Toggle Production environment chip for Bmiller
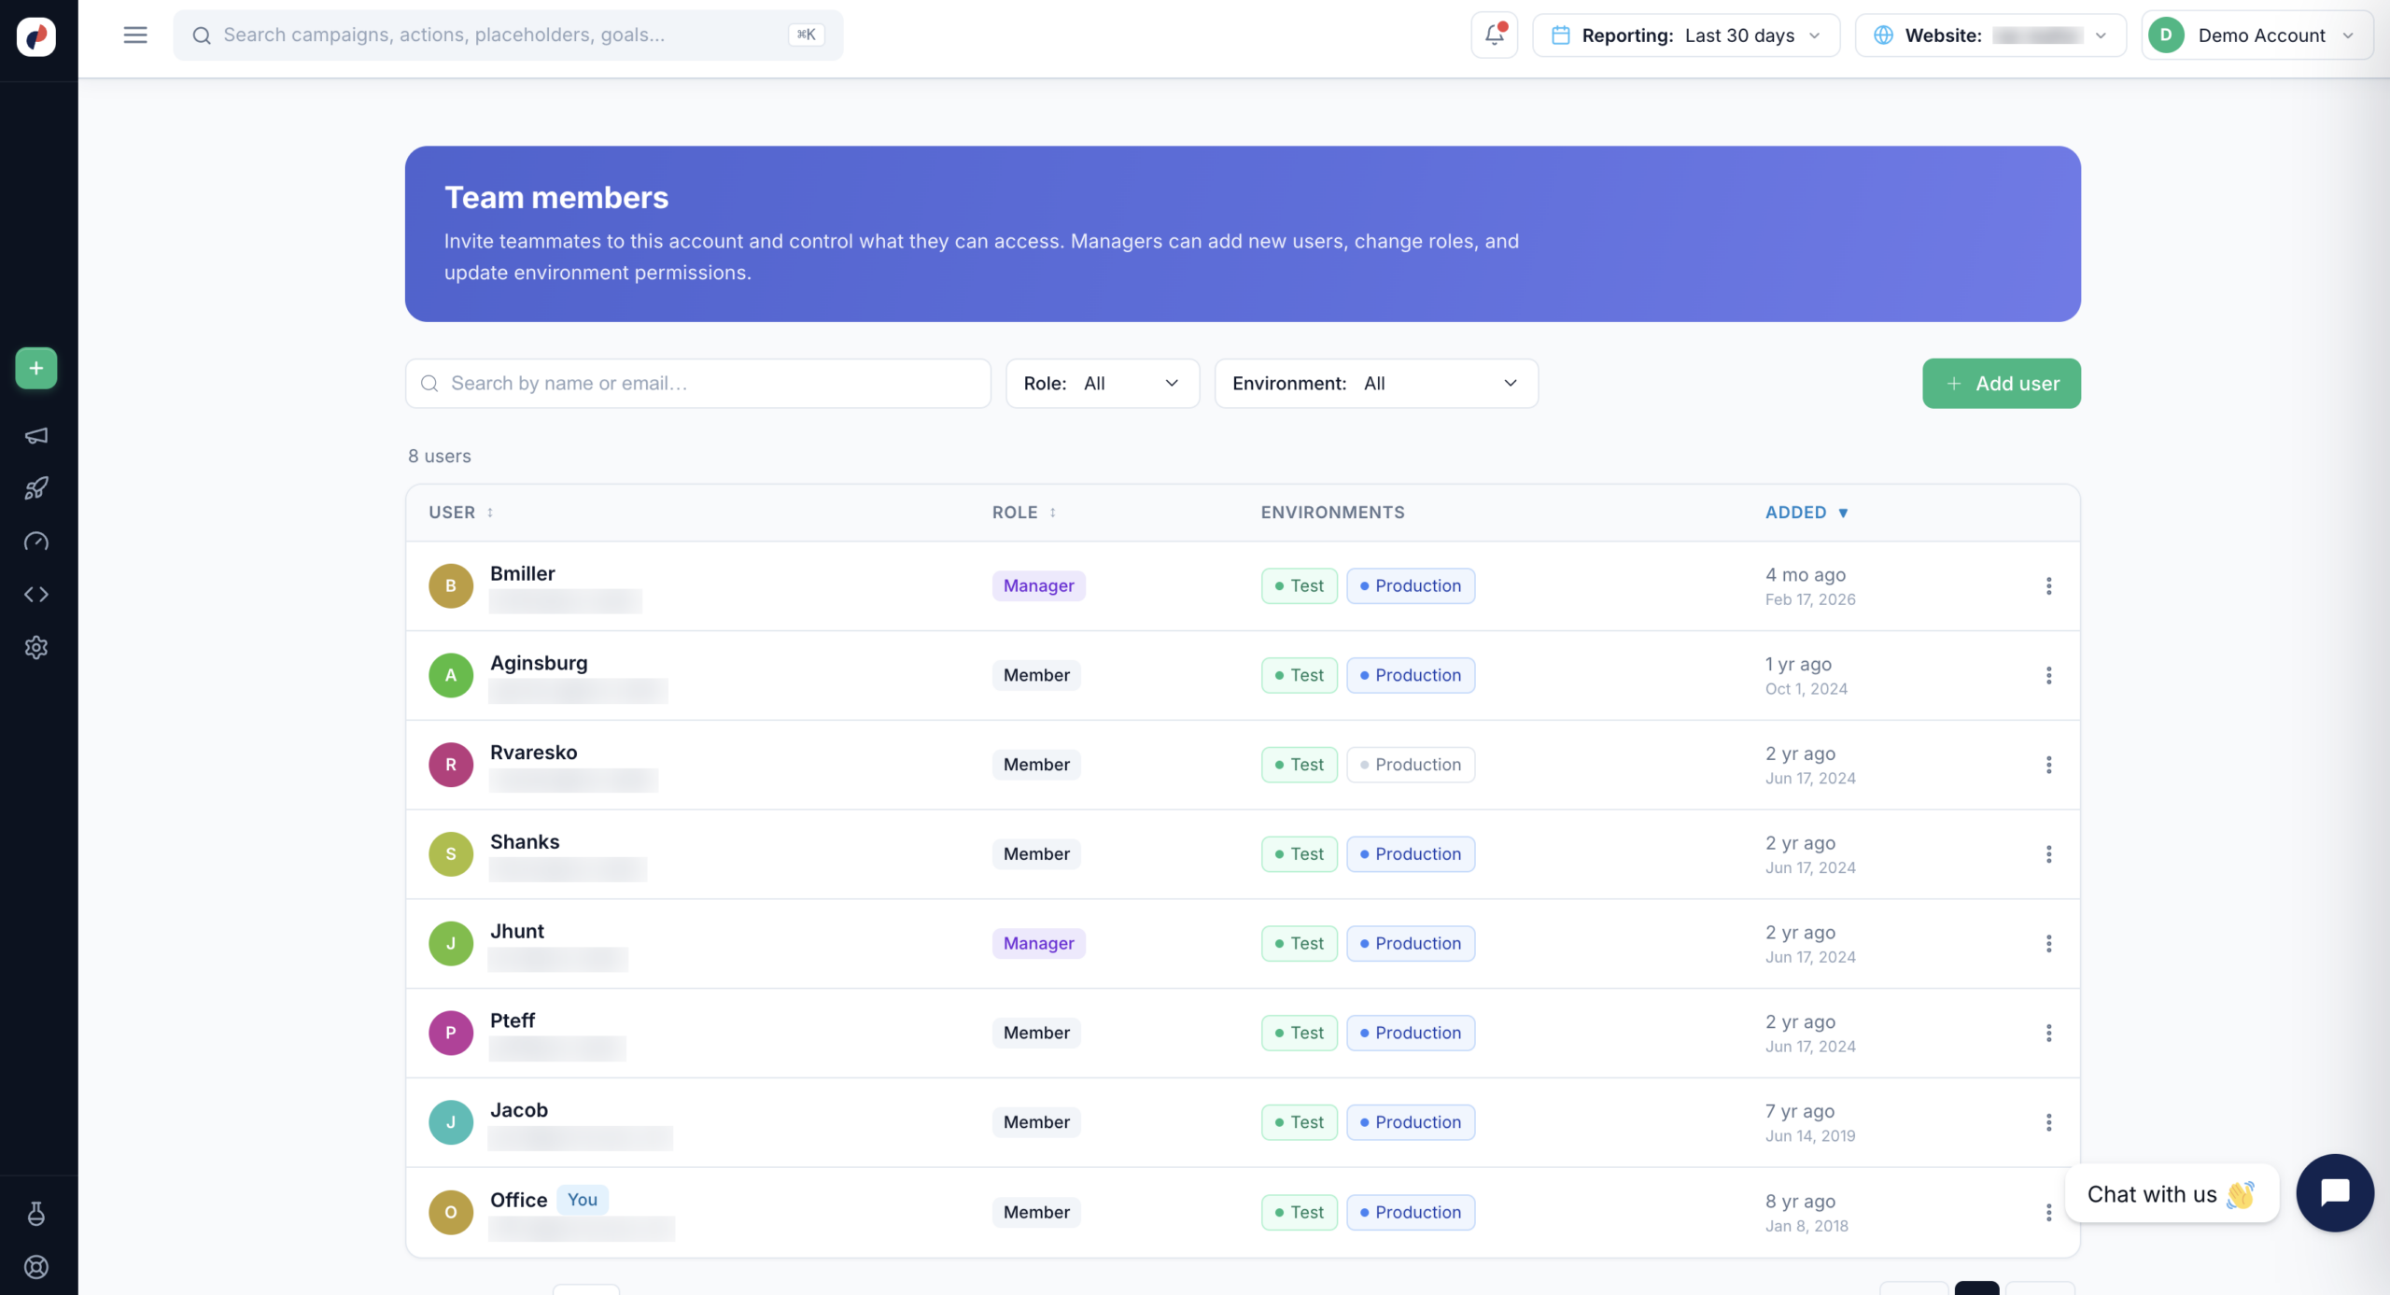 (x=1411, y=586)
